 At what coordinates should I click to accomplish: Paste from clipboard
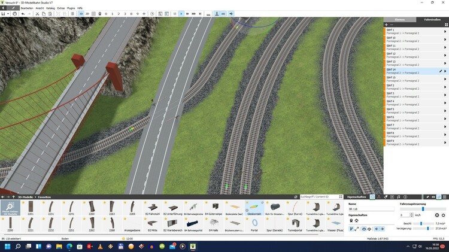[50, 14]
